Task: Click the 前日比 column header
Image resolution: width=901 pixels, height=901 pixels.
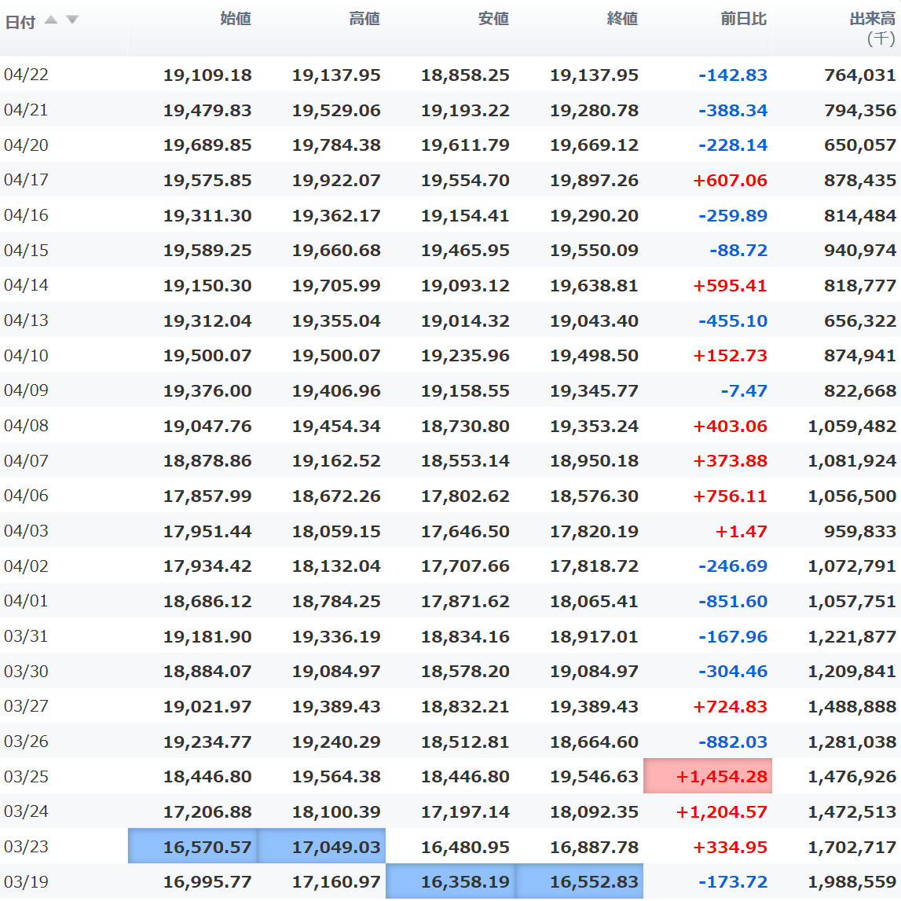Action: pyautogui.click(x=744, y=19)
